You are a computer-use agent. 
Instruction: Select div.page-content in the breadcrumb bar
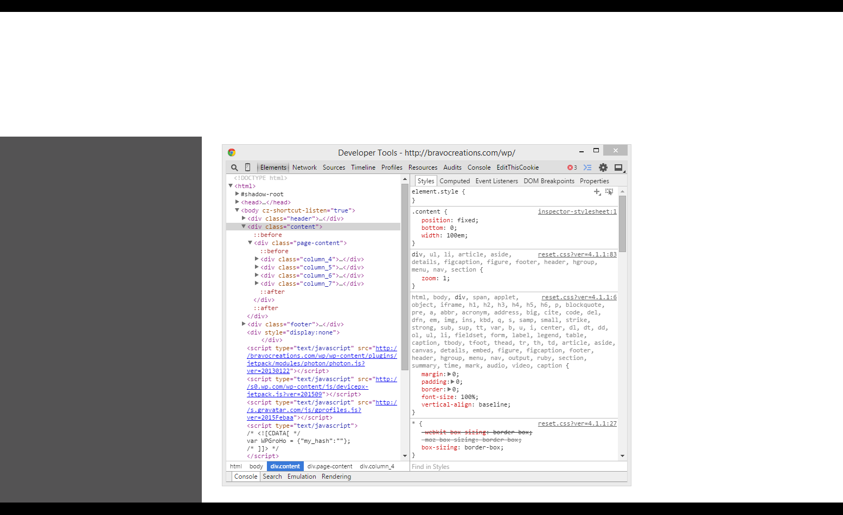pos(330,466)
